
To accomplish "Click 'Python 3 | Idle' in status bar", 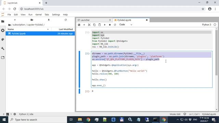I will point(26,114).
